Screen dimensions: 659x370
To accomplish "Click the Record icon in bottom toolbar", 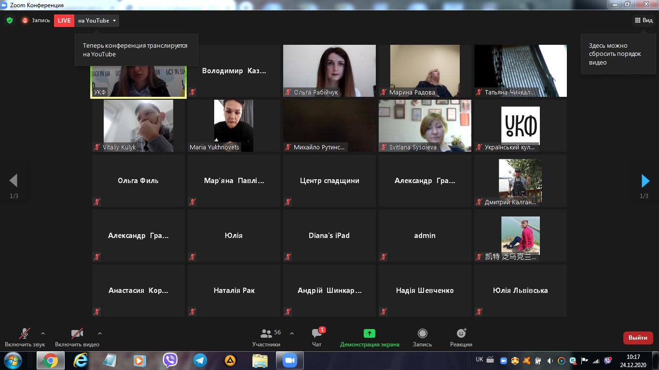I will click(422, 333).
